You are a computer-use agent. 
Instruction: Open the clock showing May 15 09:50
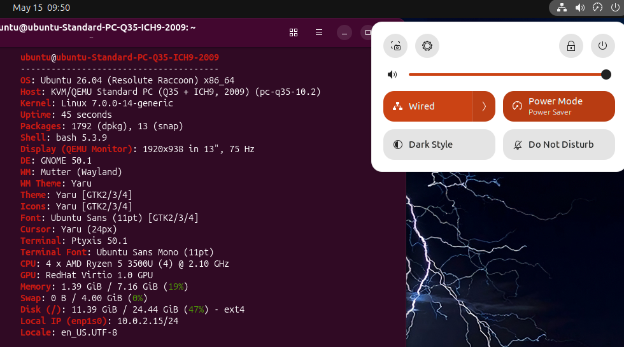pos(41,8)
